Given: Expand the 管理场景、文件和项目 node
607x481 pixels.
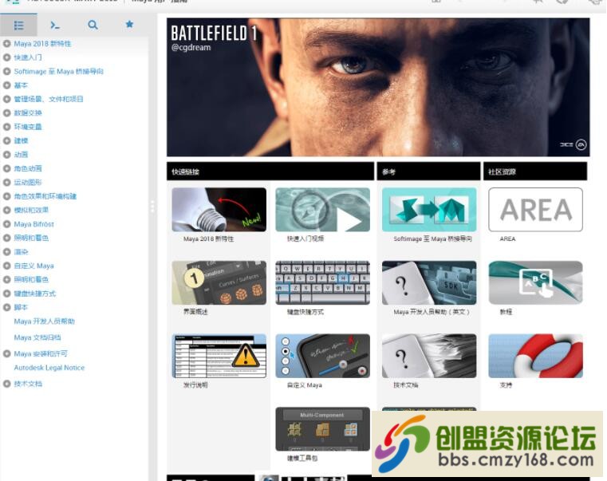Looking at the screenshot, I should [6, 99].
